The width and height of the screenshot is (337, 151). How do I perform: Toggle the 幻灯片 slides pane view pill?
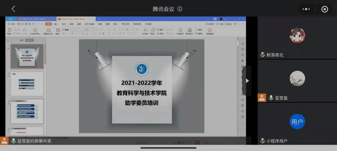point(30,40)
